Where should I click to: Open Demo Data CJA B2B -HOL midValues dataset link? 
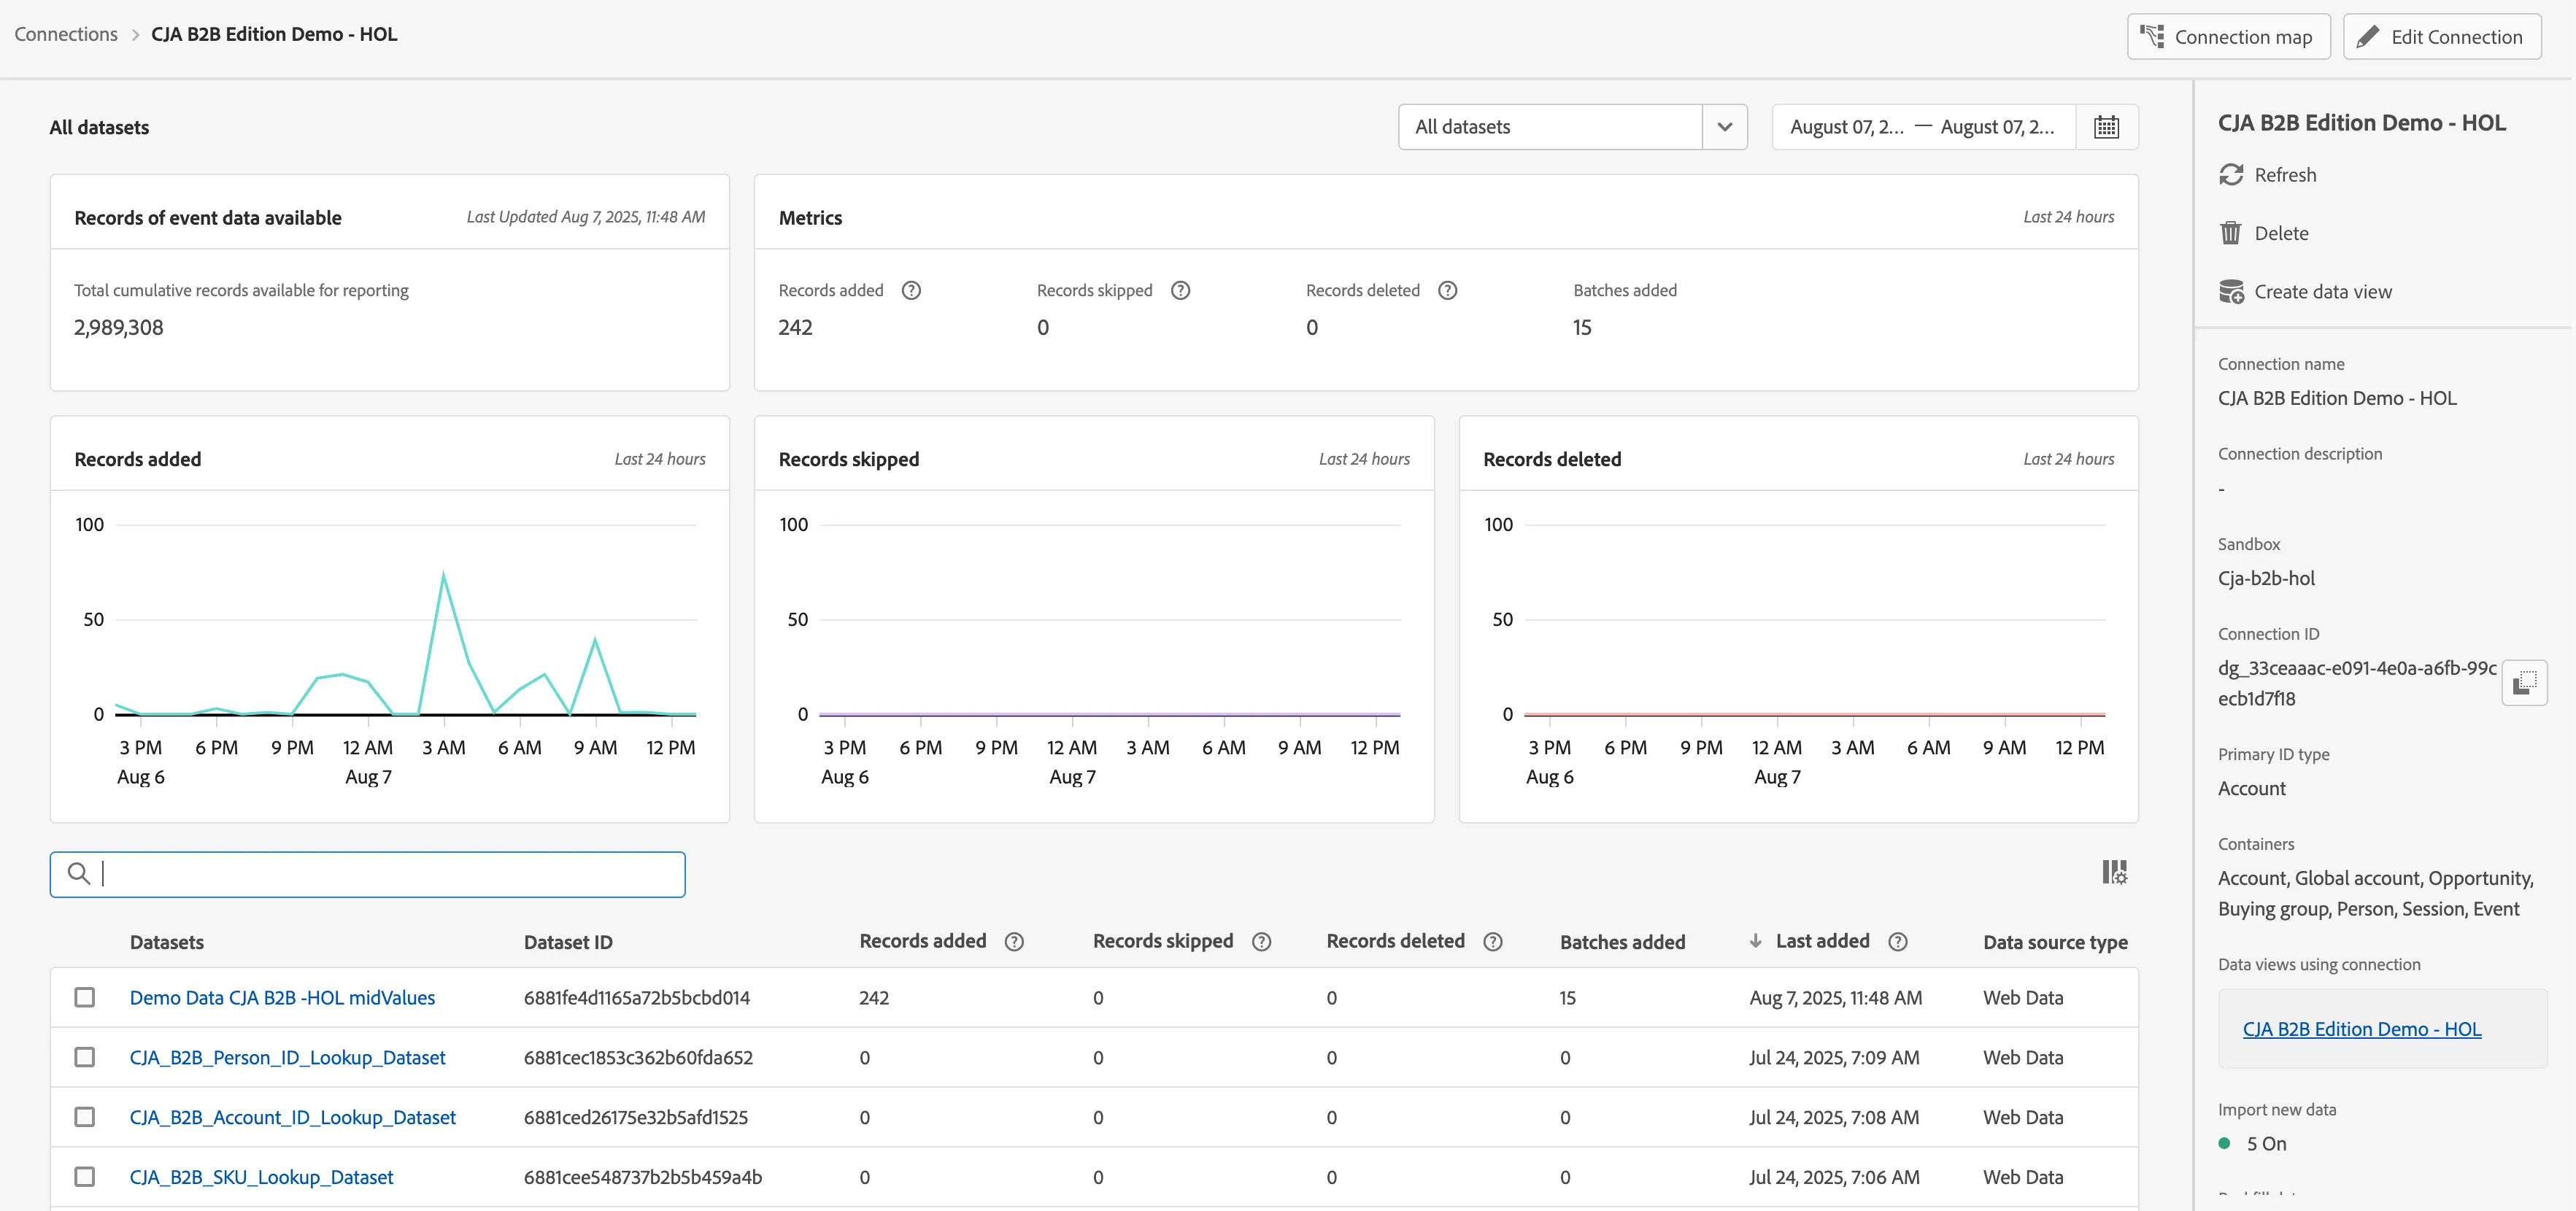click(x=282, y=998)
